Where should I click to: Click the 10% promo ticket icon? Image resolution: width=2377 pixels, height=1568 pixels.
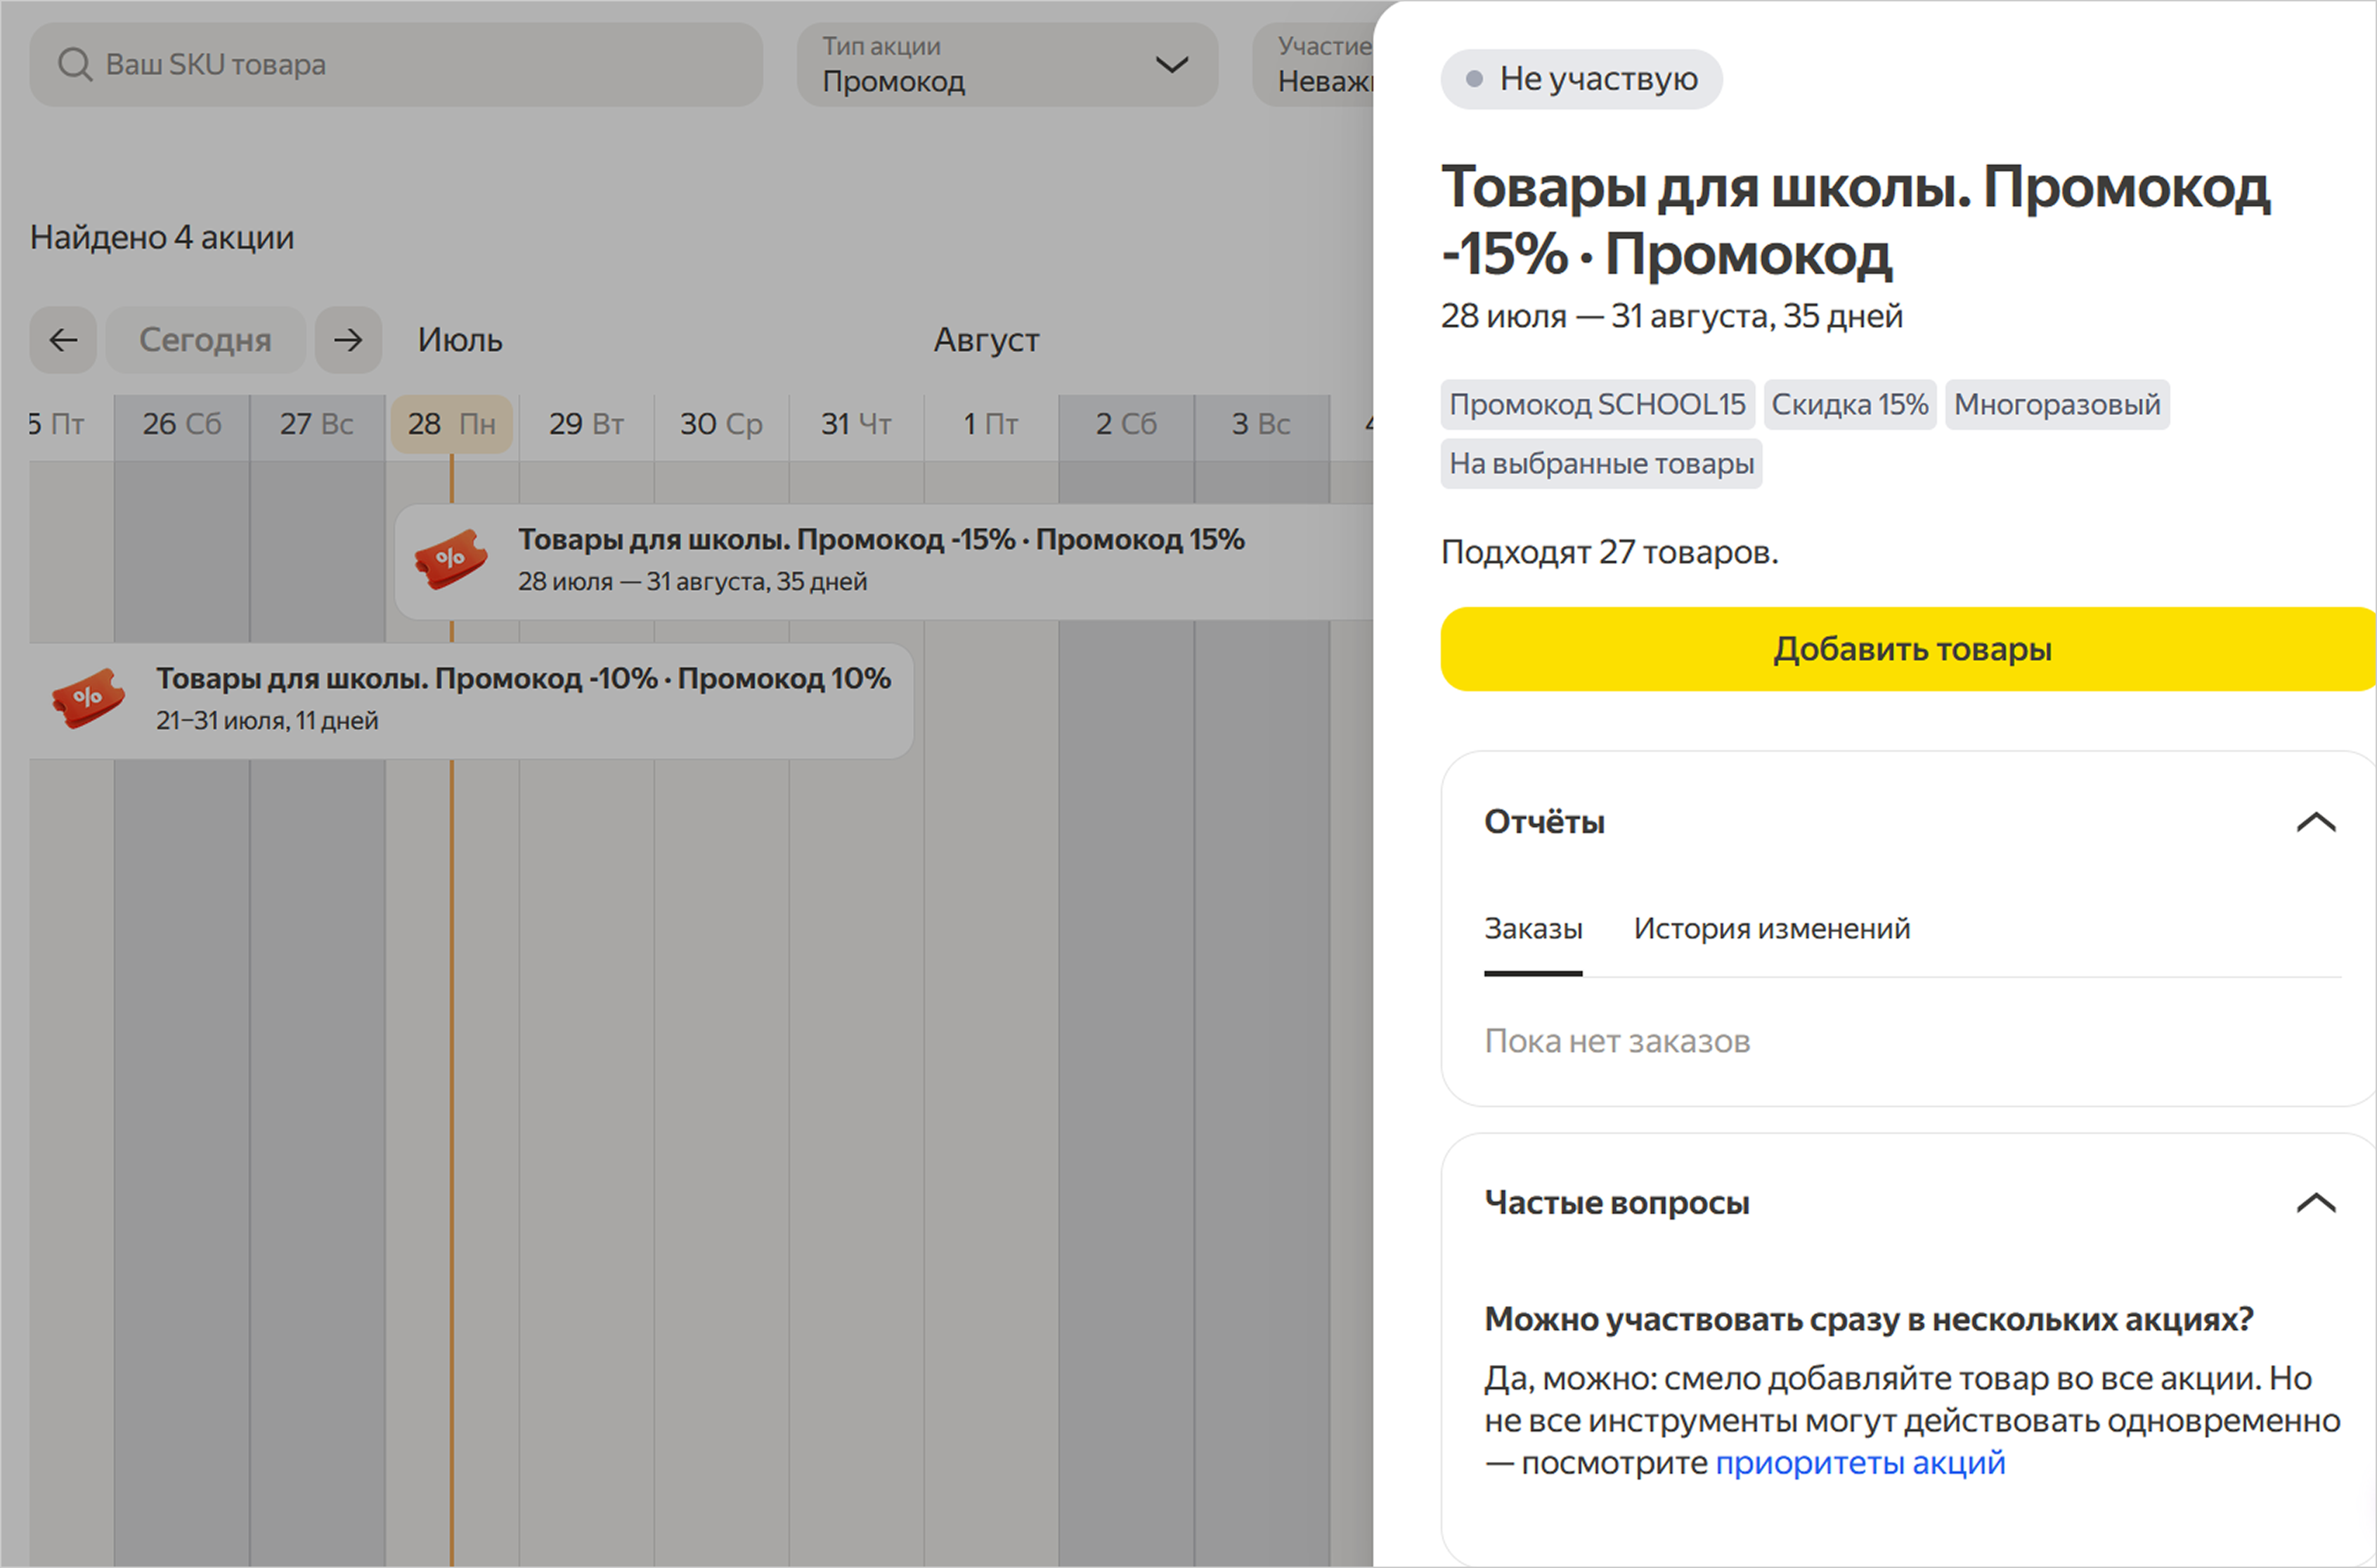tap(88, 698)
